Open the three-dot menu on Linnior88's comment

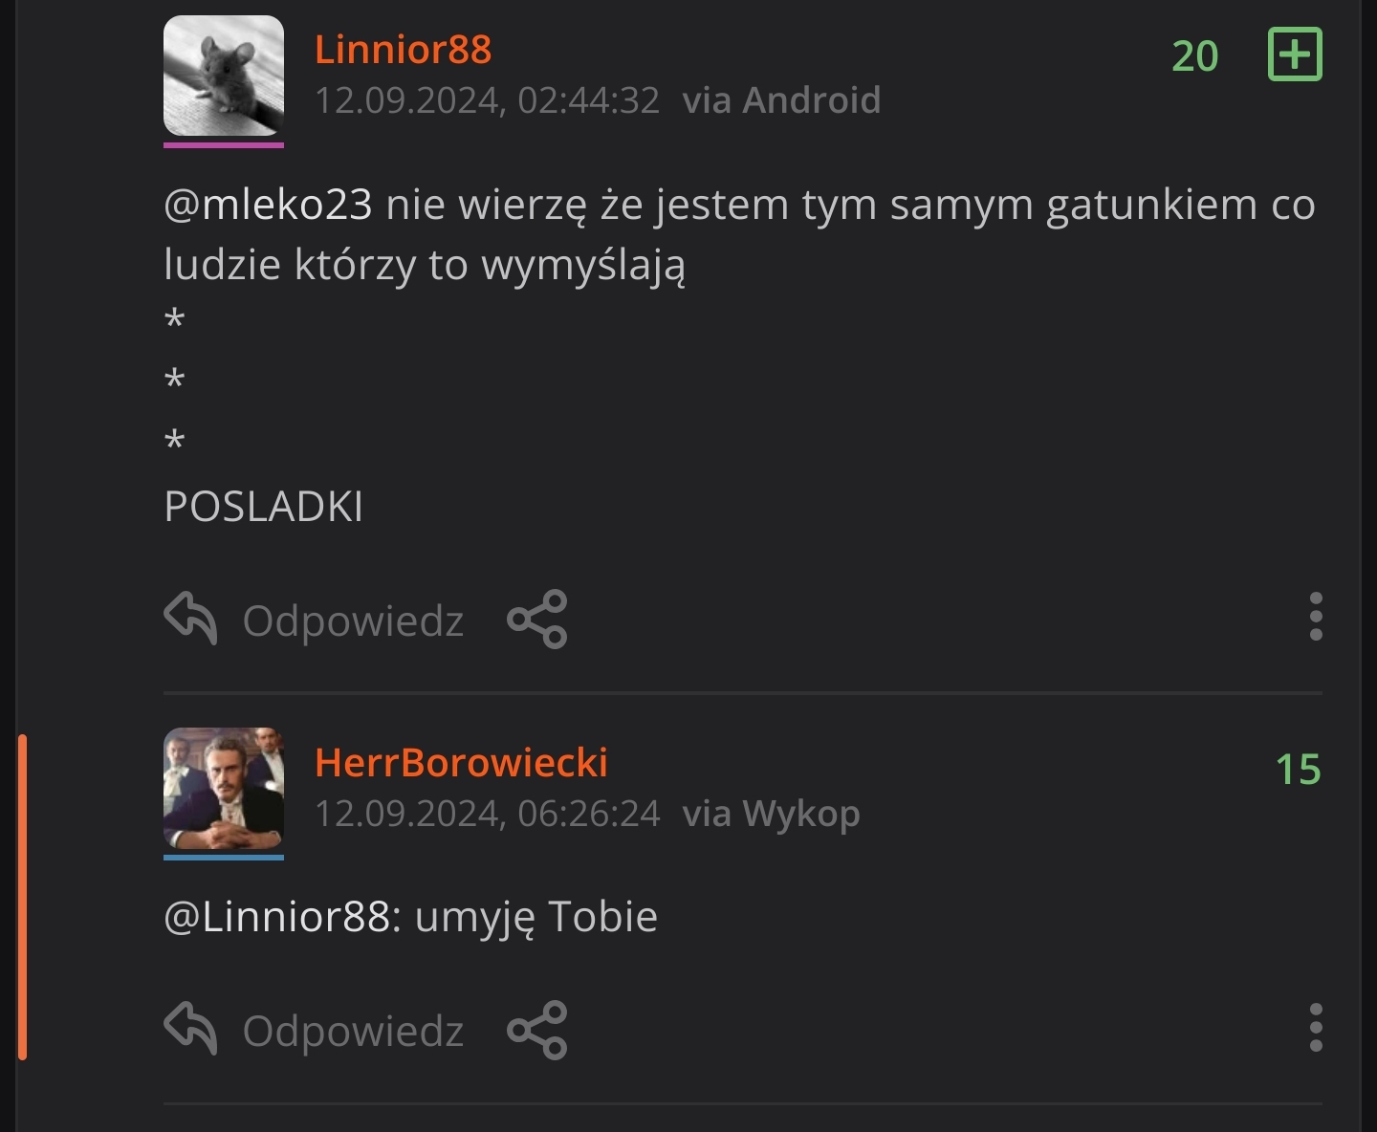pos(1316,616)
